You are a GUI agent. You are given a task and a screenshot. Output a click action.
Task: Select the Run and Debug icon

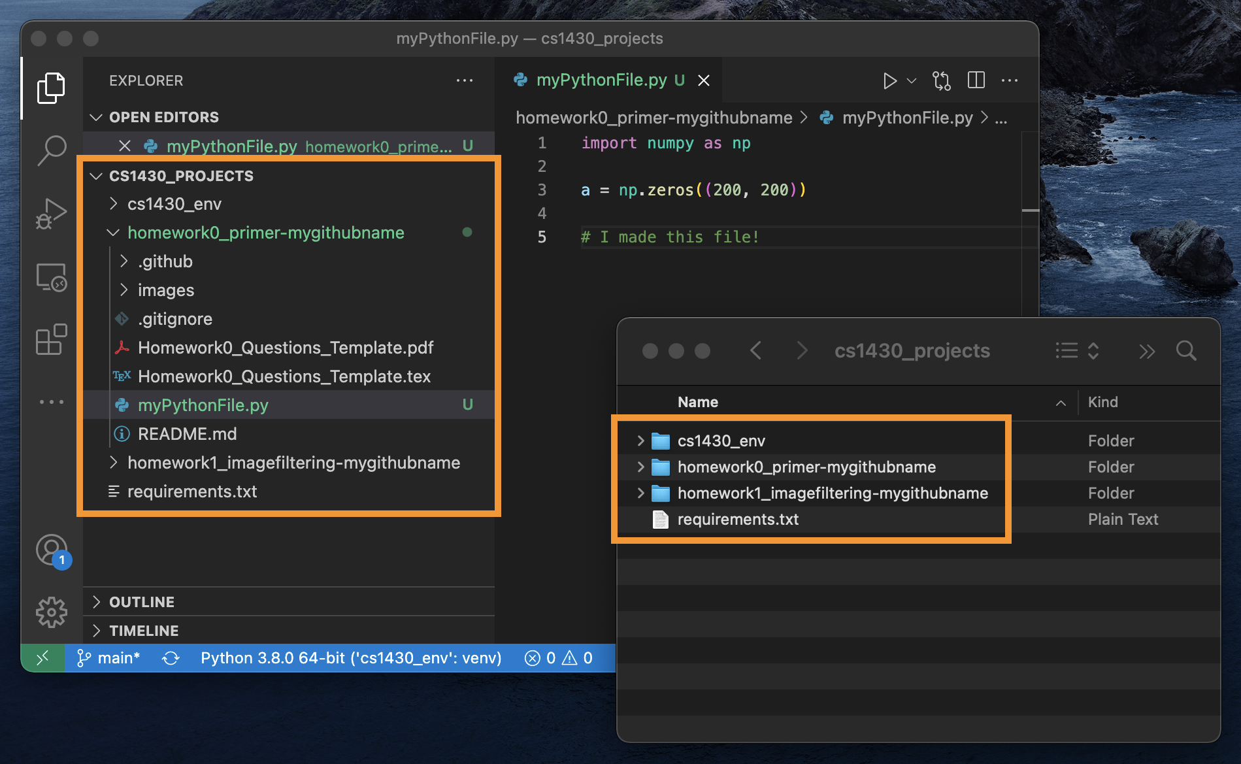(51, 212)
